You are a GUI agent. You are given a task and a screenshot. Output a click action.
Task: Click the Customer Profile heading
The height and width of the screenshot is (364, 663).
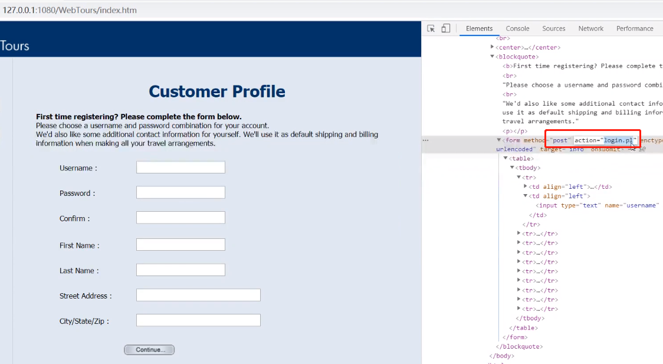[217, 91]
